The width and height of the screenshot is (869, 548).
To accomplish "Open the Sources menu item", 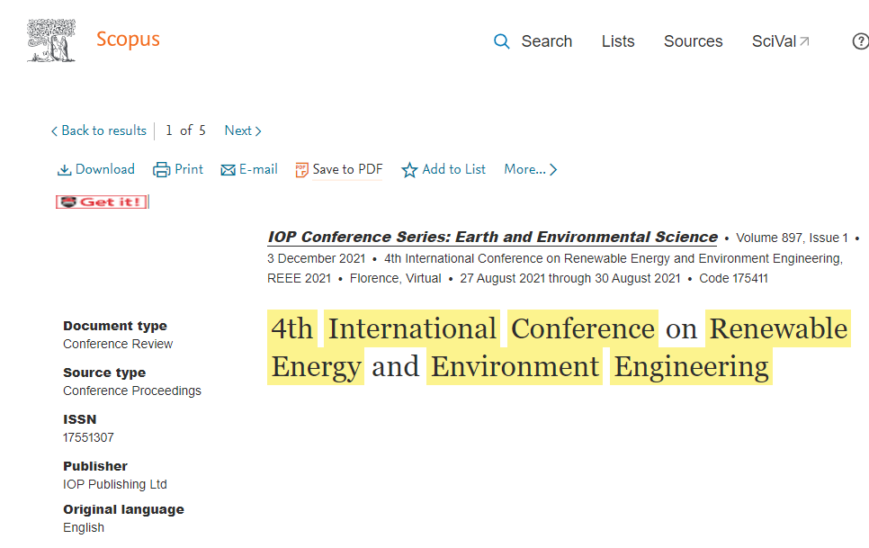I will [693, 41].
